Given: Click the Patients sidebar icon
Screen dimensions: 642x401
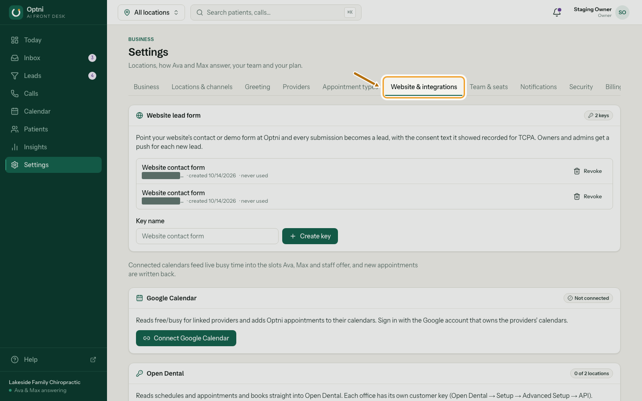Looking at the screenshot, I should [x=15, y=129].
